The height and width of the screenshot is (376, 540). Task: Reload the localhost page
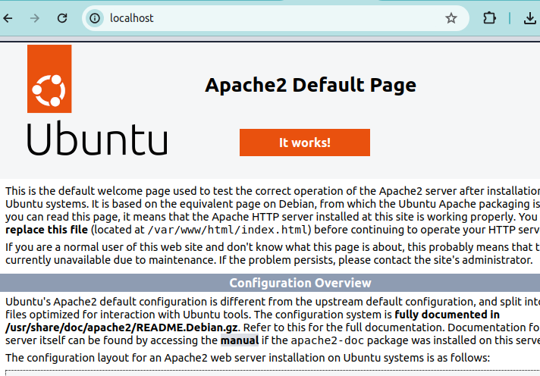point(62,18)
